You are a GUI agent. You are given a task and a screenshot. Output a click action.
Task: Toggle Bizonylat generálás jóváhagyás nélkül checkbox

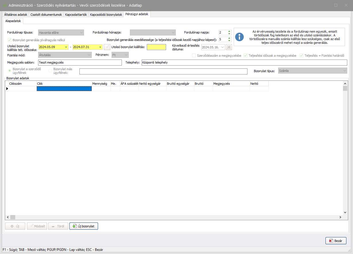click(9, 40)
